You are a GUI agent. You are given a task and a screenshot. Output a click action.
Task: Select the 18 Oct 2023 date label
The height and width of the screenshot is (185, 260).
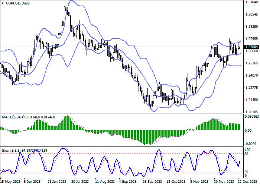click(176, 181)
